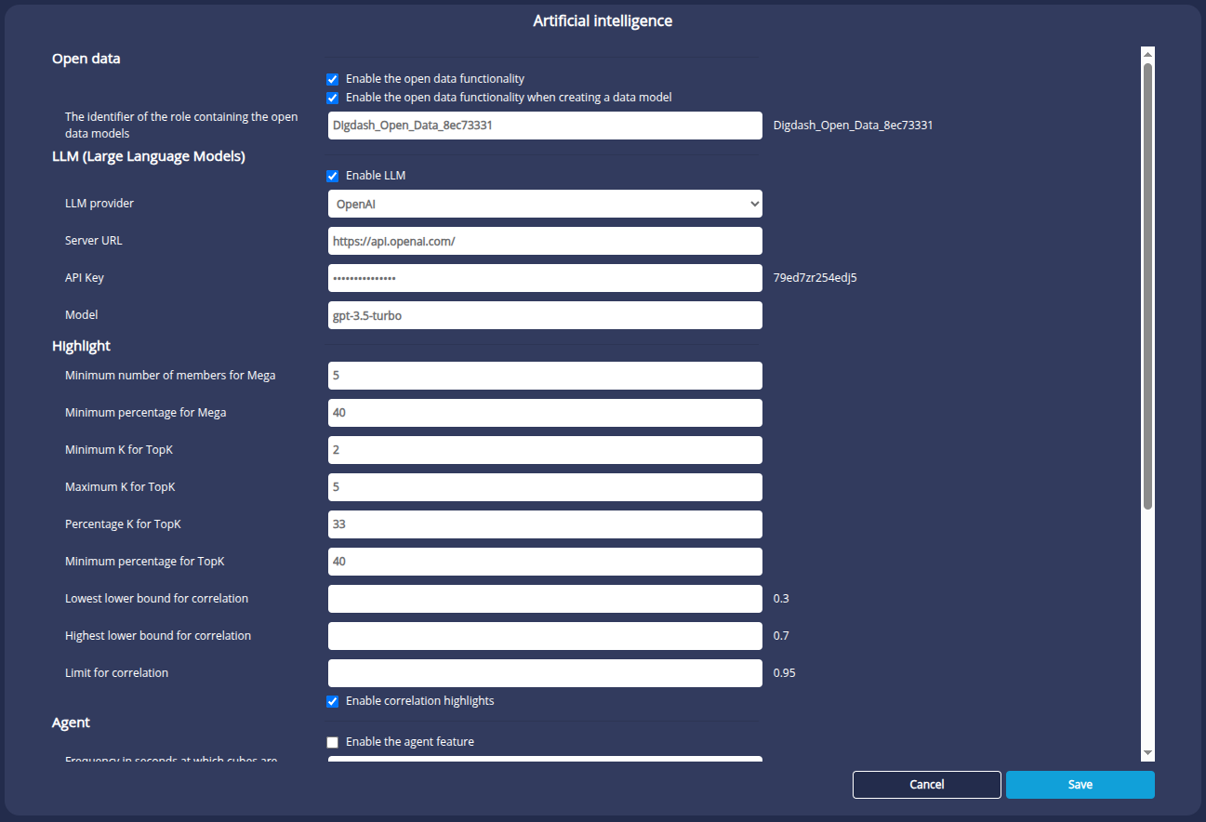
Task: Click the Minimum percentage for Mega field
Action: point(545,413)
